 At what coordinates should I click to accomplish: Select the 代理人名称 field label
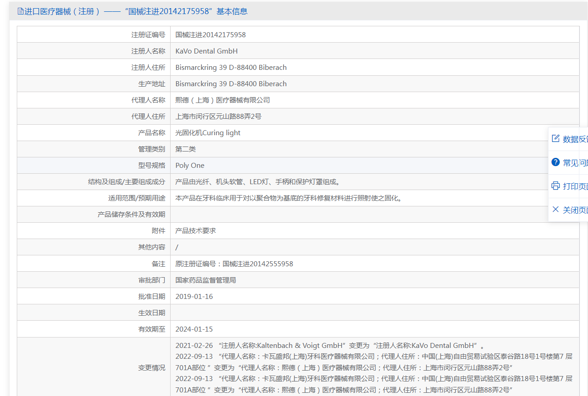click(148, 100)
